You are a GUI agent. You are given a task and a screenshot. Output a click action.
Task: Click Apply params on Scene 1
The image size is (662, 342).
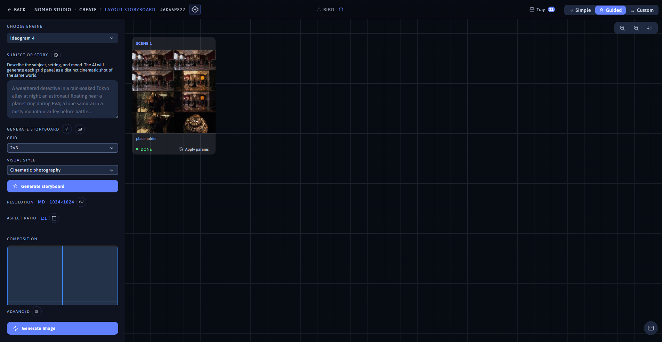194,149
